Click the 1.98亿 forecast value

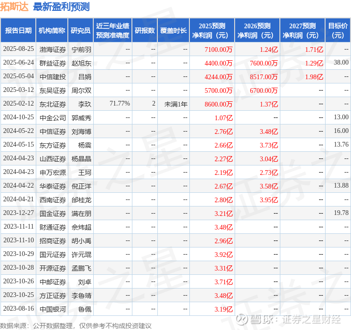point(314,77)
